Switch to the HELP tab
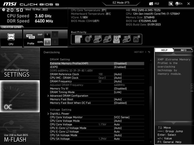This screenshot has height=145, width=194. tap(164, 50)
